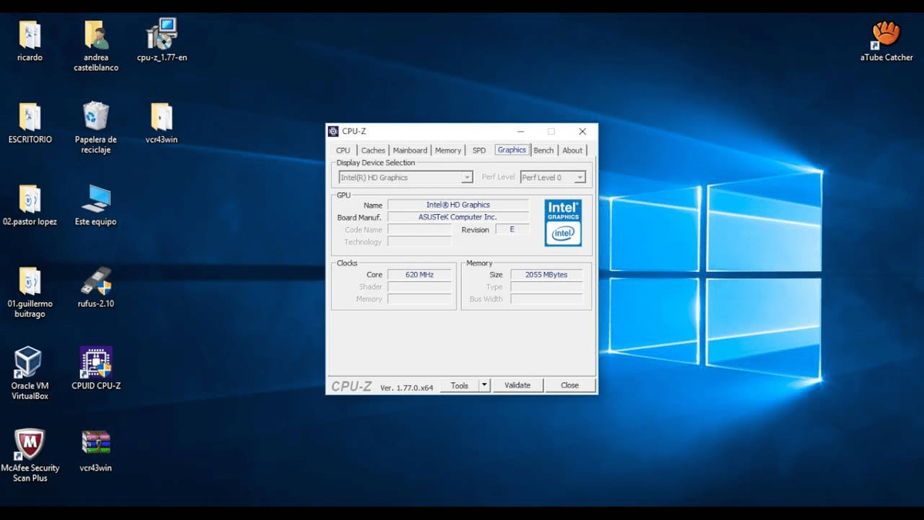Screen dimensions: 924x520
Task: Switch to the CPU tab
Action: coord(343,150)
